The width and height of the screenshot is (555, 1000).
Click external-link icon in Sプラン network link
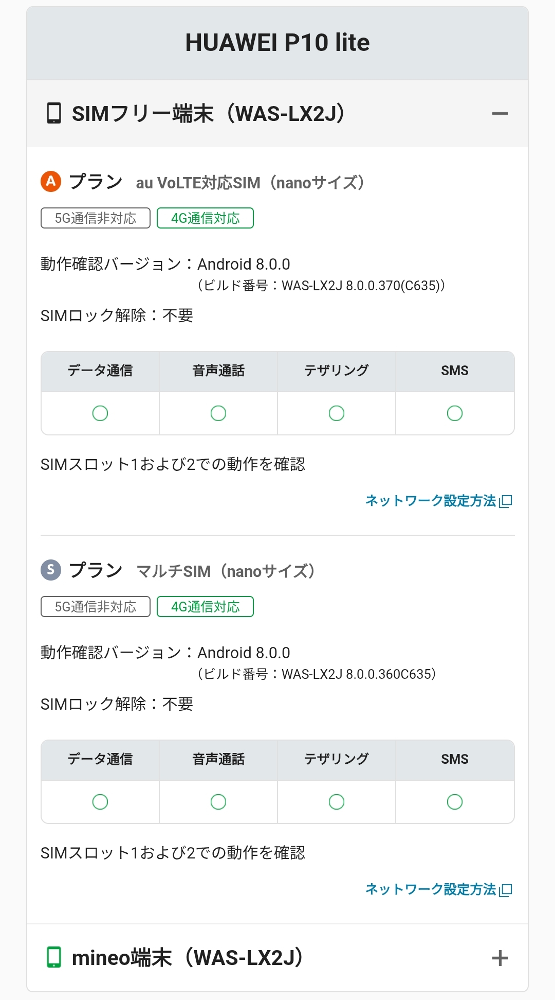[x=506, y=890]
